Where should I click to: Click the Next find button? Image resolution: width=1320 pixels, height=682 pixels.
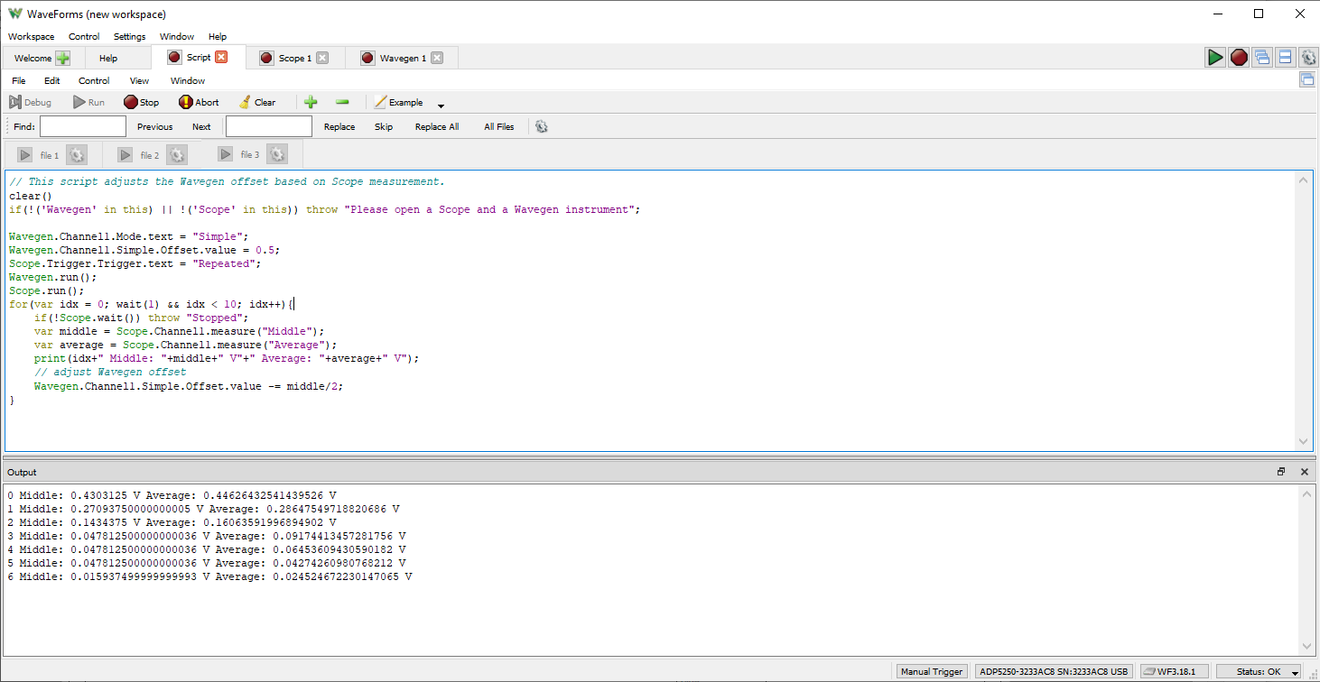click(201, 126)
